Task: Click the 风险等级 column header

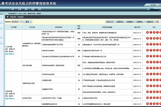Action: pos(79,27)
